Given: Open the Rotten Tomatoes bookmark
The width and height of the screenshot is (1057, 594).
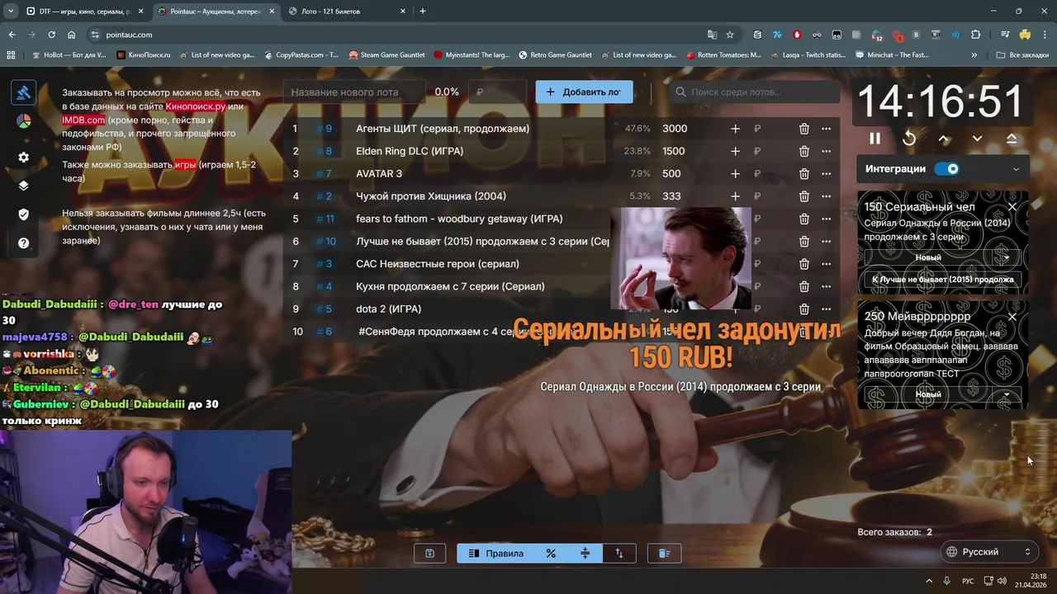Looking at the screenshot, I should pos(723,55).
